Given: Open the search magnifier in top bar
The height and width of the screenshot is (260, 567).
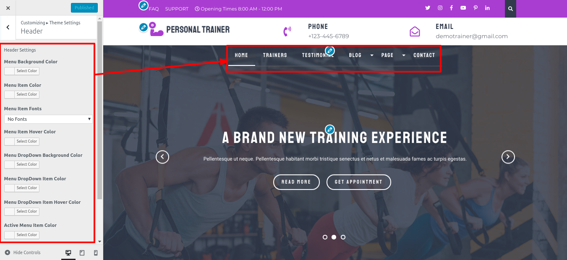Looking at the screenshot, I should (510, 9).
